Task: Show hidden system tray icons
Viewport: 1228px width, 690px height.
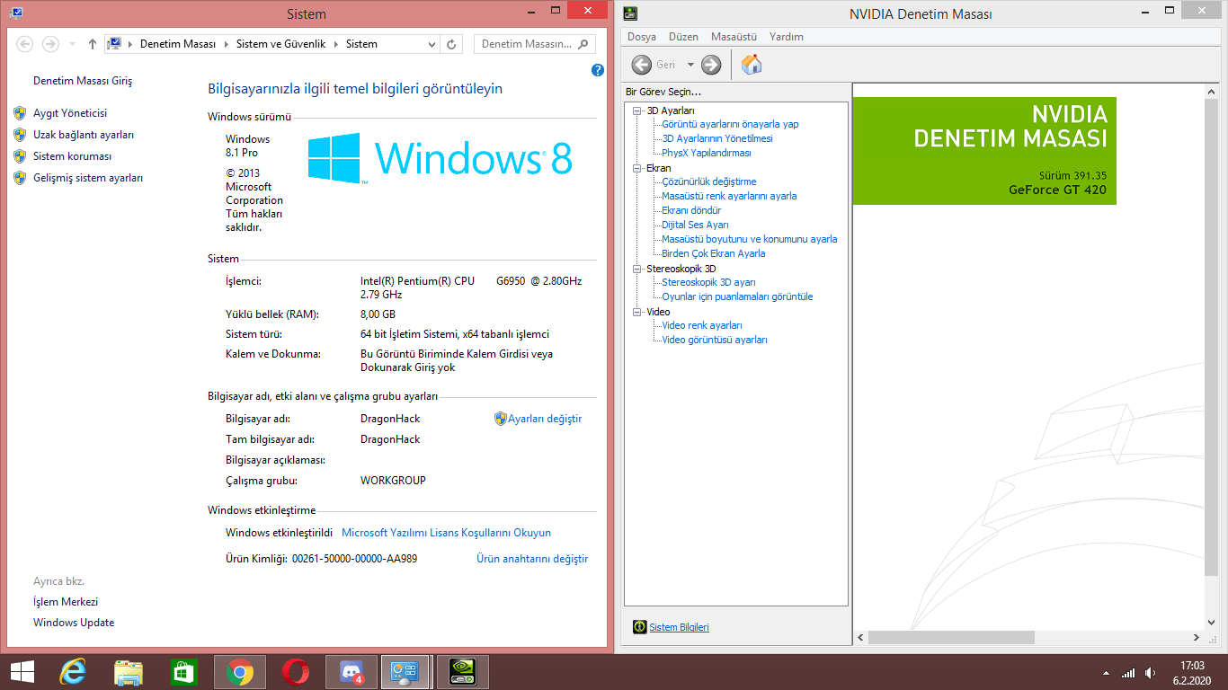Action: click(1106, 673)
